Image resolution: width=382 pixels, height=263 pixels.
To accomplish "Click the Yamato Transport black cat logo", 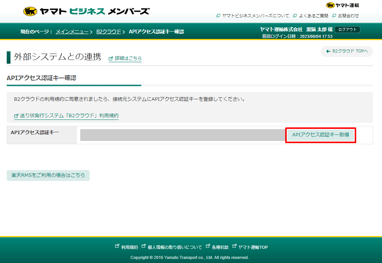I will (x=342, y=5).
